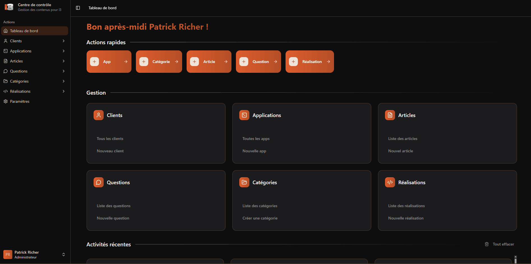531x264 pixels.
Task: Open Paramètres in the sidebar
Action: pos(35,101)
